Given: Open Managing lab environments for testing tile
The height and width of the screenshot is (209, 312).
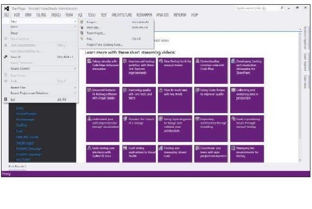Looking at the screenshot, I should 247,154.
